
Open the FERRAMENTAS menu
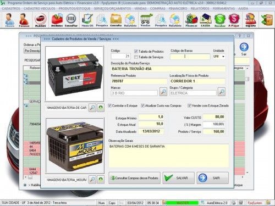tap(224, 9)
